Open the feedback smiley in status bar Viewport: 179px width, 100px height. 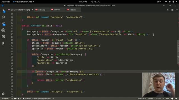(172, 99)
